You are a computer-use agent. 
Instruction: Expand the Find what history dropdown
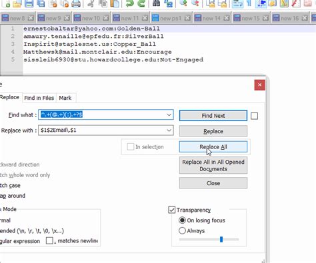[169, 115]
